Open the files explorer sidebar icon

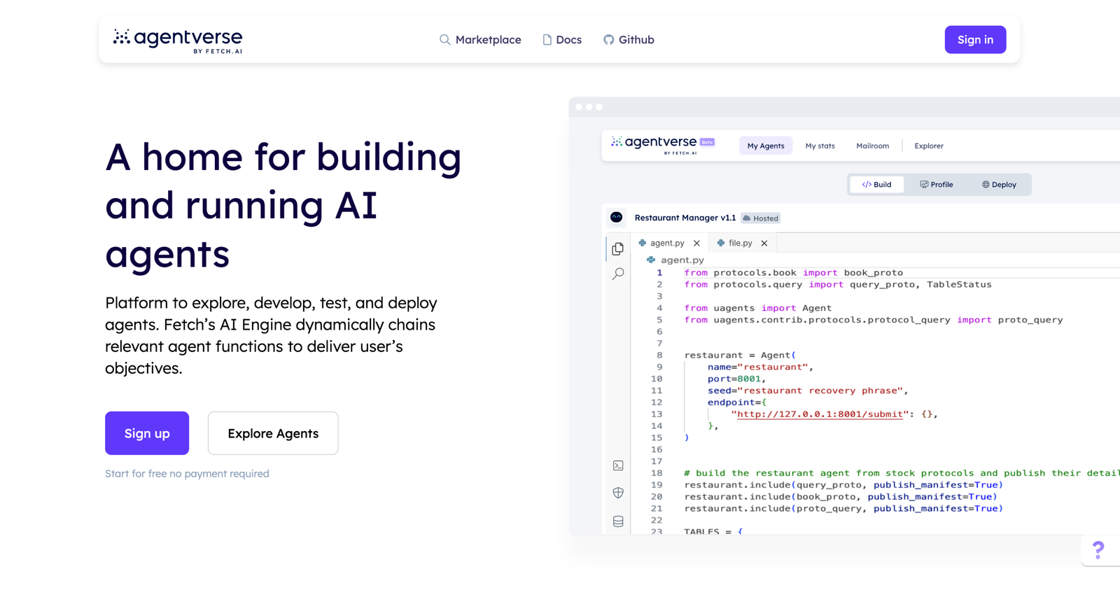[617, 248]
